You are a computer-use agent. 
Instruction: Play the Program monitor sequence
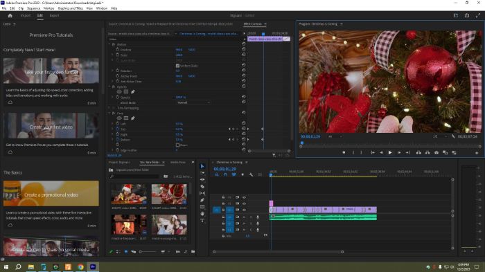pyautogui.click(x=390, y=152)
